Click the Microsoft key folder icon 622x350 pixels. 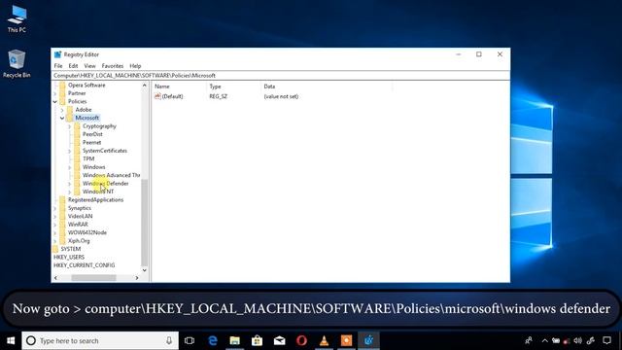(x=70, y=118)
